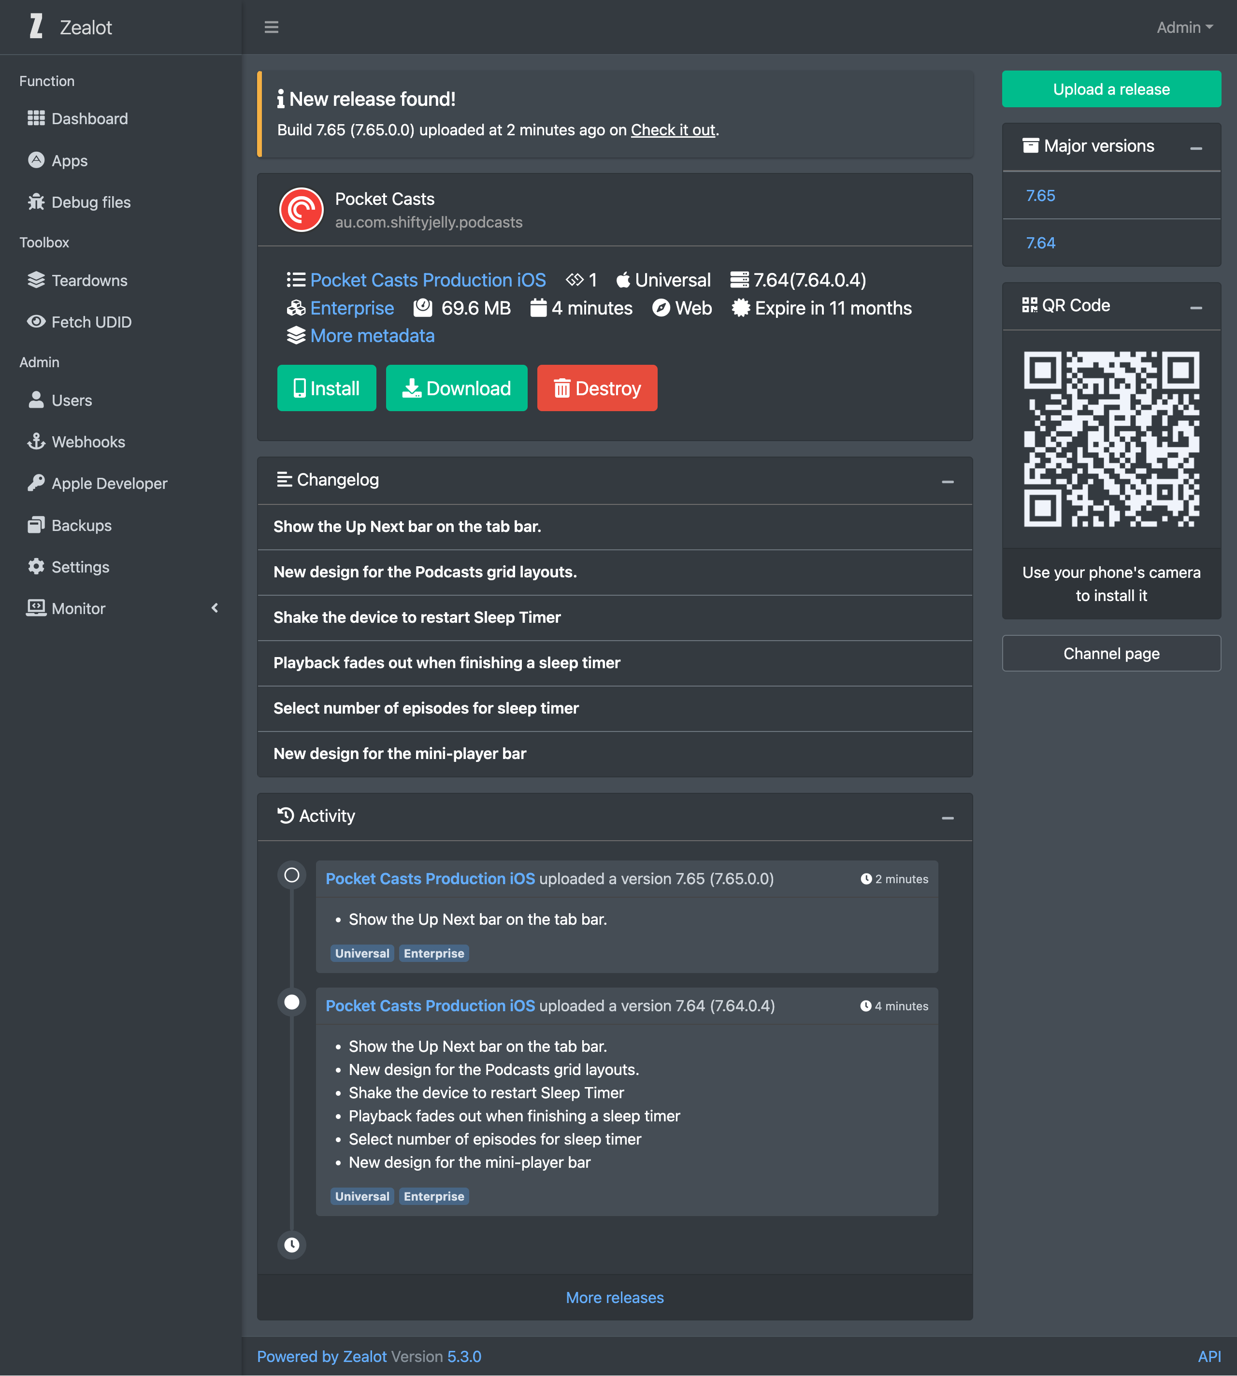Collapse the QR Code card
The height and width of the screenshot is (1376, 1237).
pyautogui.click(x=1195, y=307)
